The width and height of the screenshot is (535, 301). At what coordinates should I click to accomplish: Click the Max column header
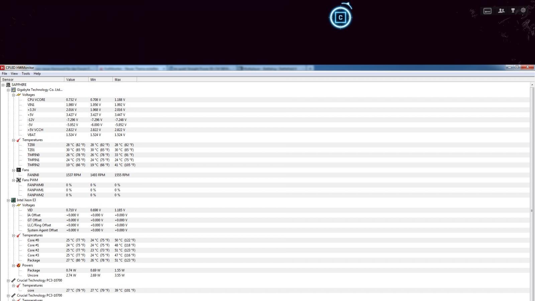tap(125, 80)
